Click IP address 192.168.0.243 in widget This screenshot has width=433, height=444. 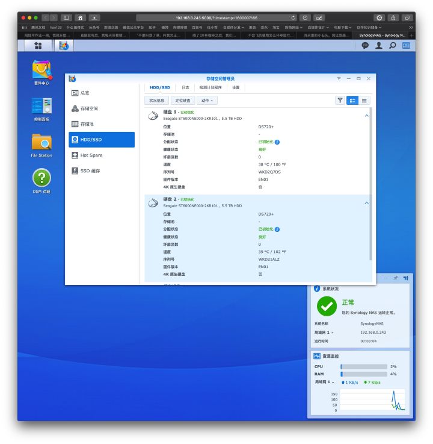click(373, 333)
